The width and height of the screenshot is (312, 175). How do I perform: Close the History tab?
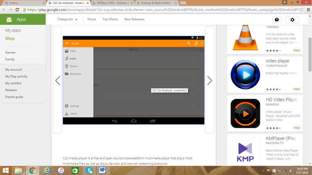[x=44, y=3]
